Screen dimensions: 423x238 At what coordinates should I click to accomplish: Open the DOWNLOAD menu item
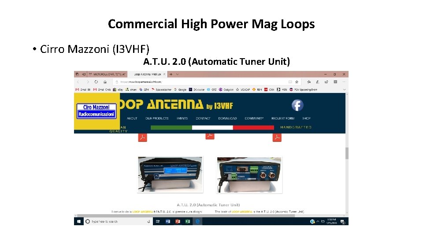(x=227, y=118)
